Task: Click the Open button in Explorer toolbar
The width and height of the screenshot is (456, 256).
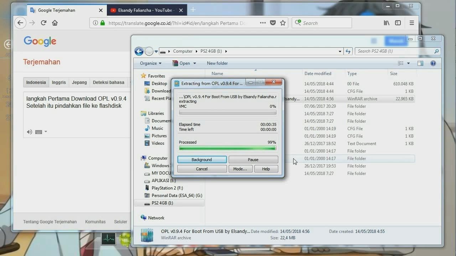Action: (181, 63)
